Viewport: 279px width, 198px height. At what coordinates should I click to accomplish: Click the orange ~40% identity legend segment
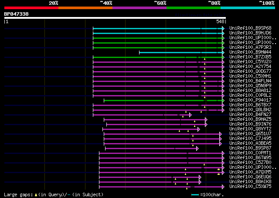[x=85, y=8]
